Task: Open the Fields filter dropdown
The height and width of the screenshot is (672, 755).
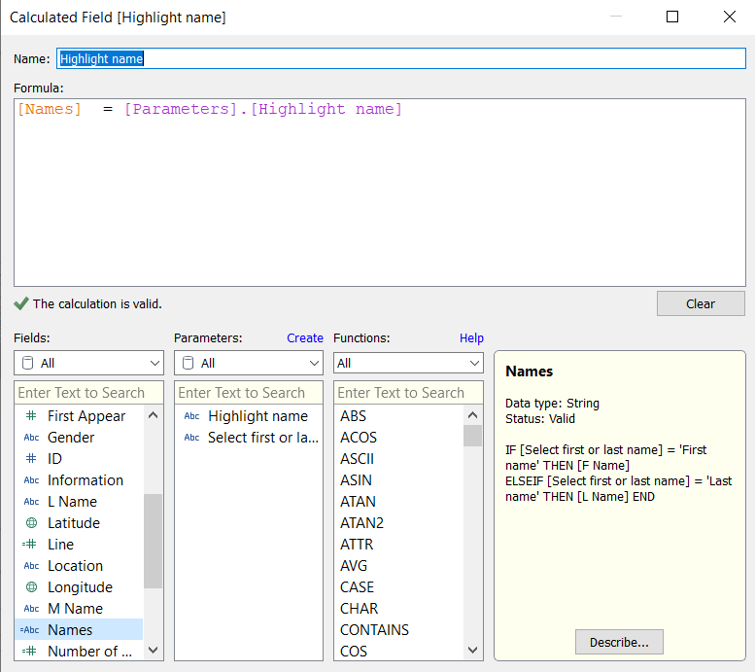Action: pyautogui.click(x=88, y=363)
